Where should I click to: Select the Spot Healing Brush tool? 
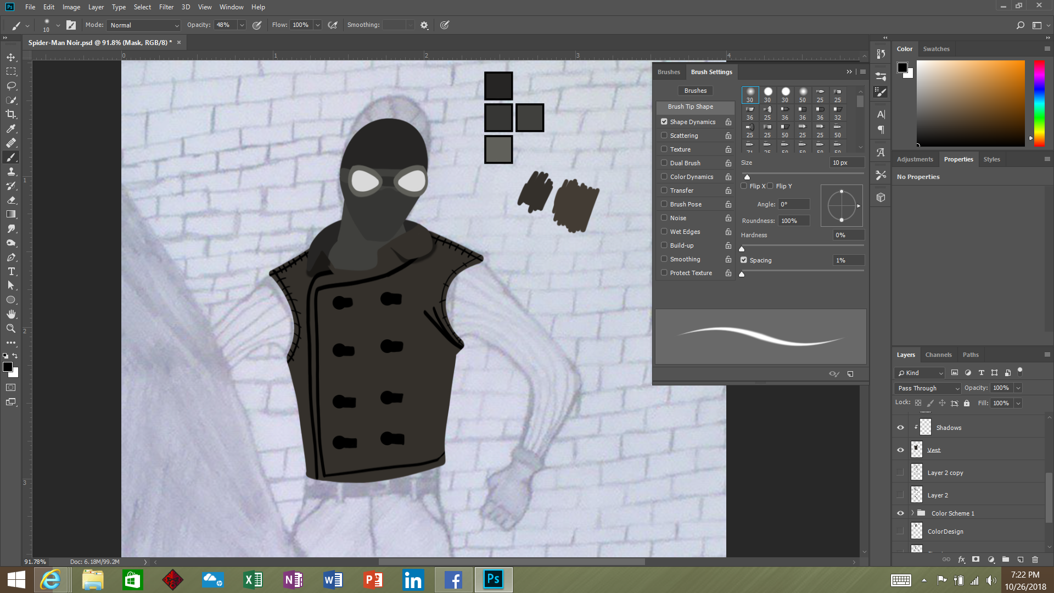[x=11, y=143]
